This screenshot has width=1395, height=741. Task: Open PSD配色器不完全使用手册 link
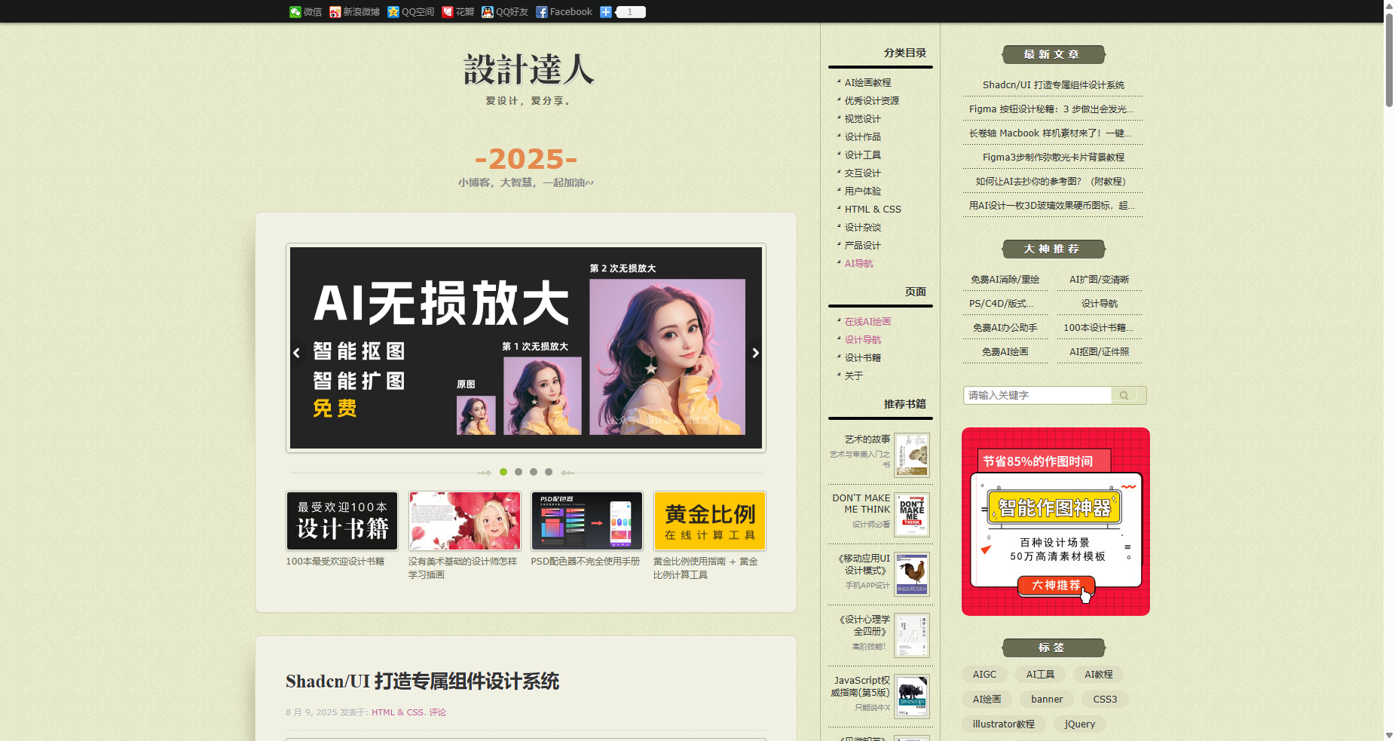[586, 562]
